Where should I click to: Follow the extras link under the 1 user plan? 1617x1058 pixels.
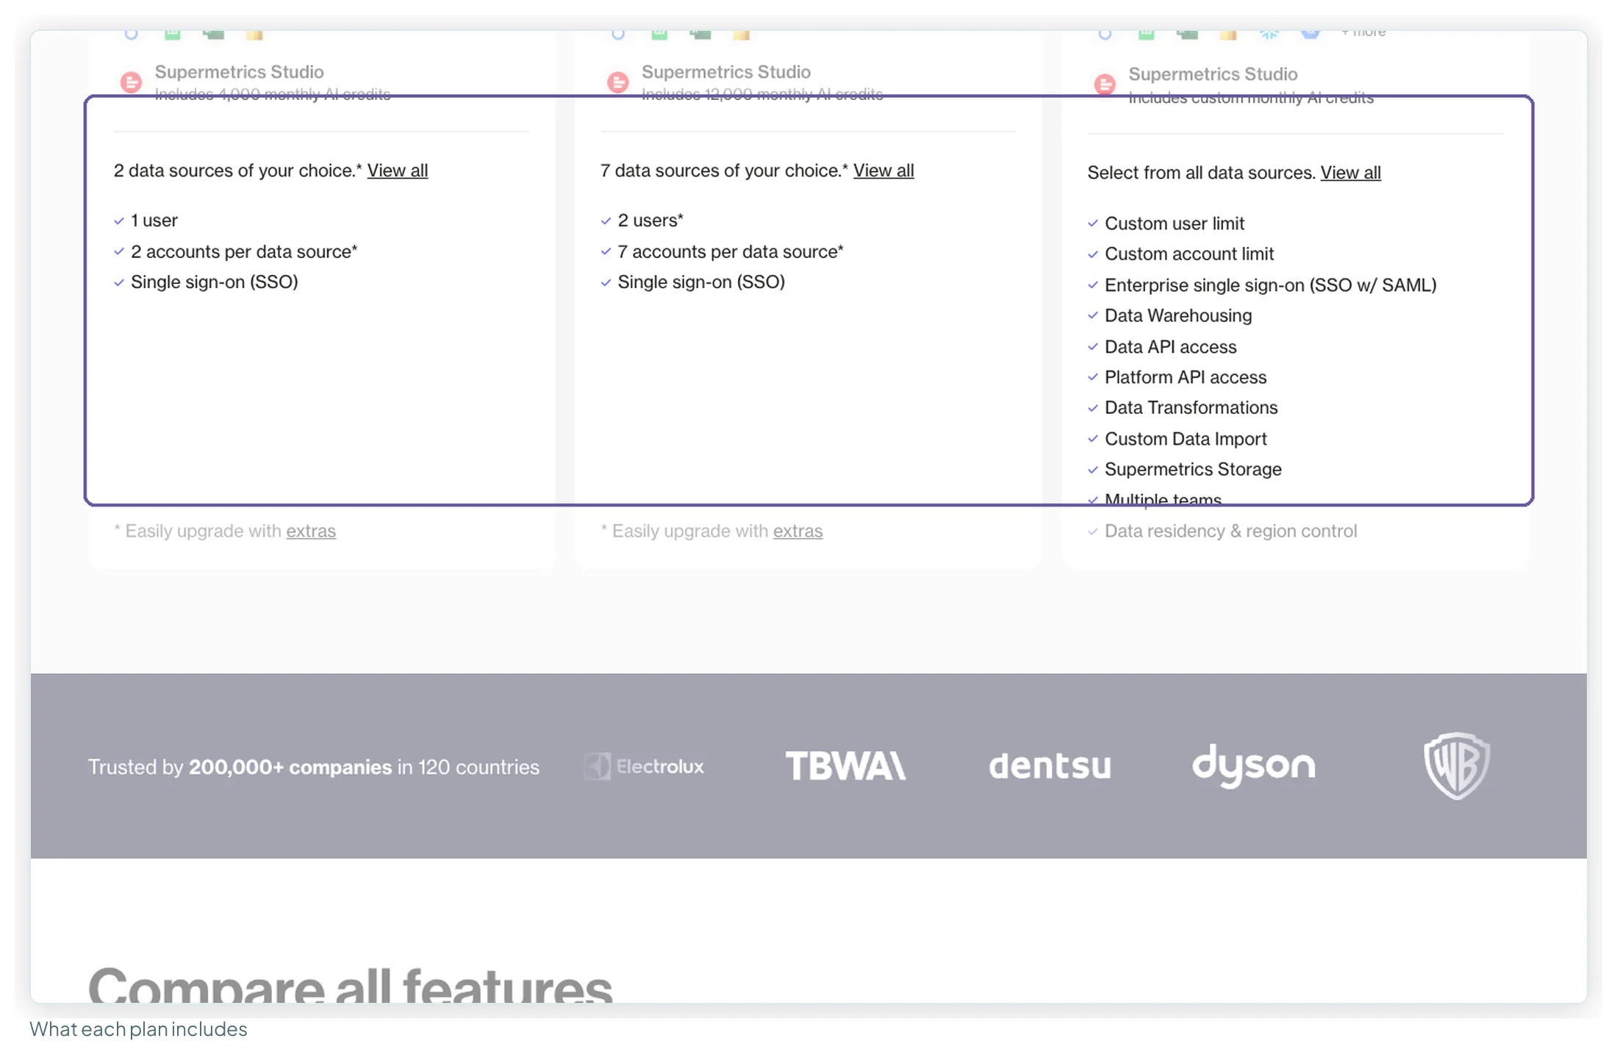click(x=311, y=531)
